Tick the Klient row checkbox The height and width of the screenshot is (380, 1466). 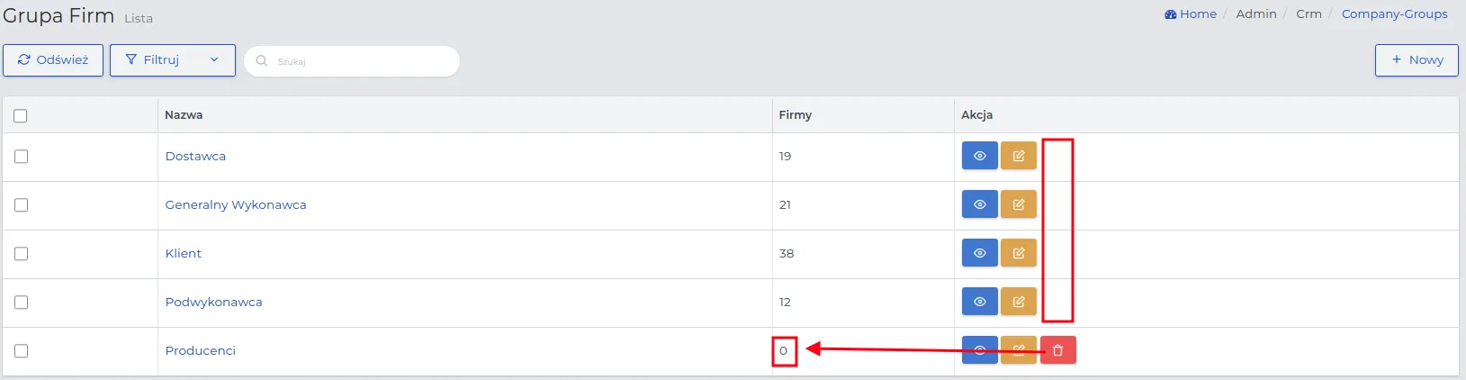[x=21, y=254]
